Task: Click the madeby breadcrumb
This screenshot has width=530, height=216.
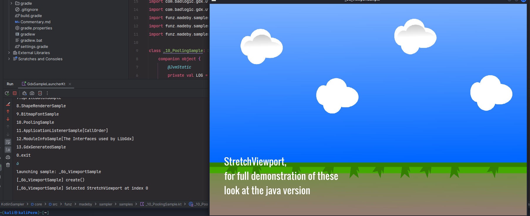Action: 85,204
